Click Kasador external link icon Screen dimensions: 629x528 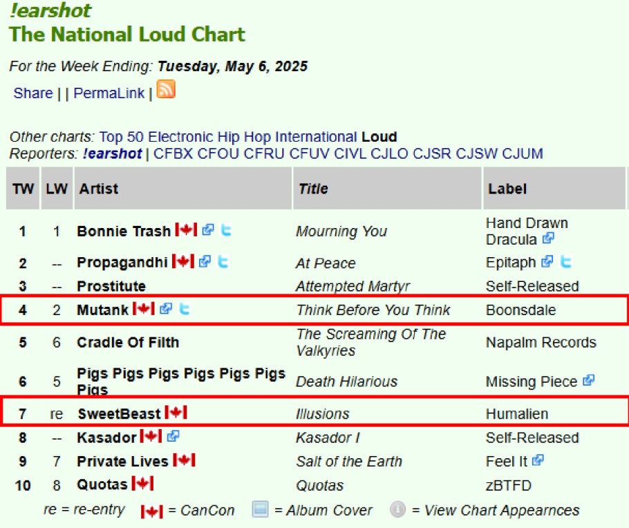point(173,437)
